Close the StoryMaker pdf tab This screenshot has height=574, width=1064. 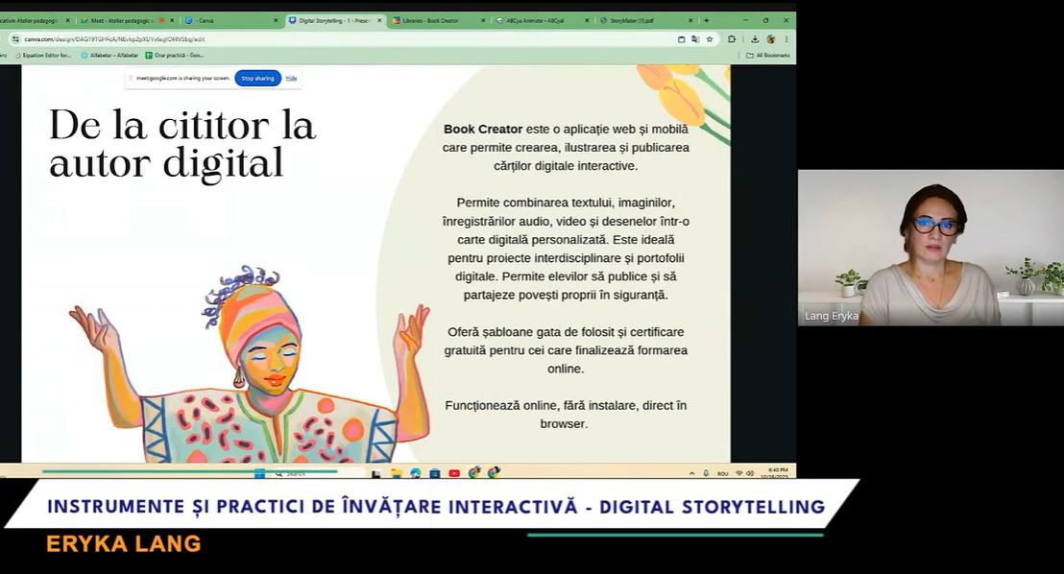point(690,20)
